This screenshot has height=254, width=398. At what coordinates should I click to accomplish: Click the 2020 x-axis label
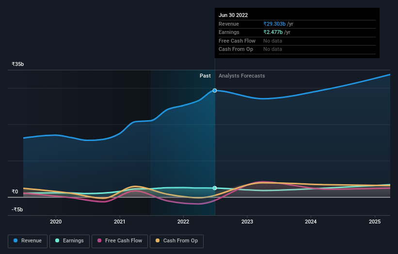pos(56,222)
